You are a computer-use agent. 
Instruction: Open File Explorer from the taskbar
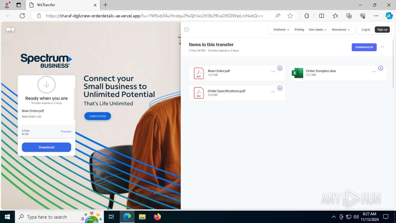[x=142, y=217]
